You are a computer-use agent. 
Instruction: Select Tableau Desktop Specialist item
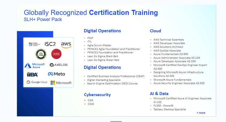tap(170, 109)
